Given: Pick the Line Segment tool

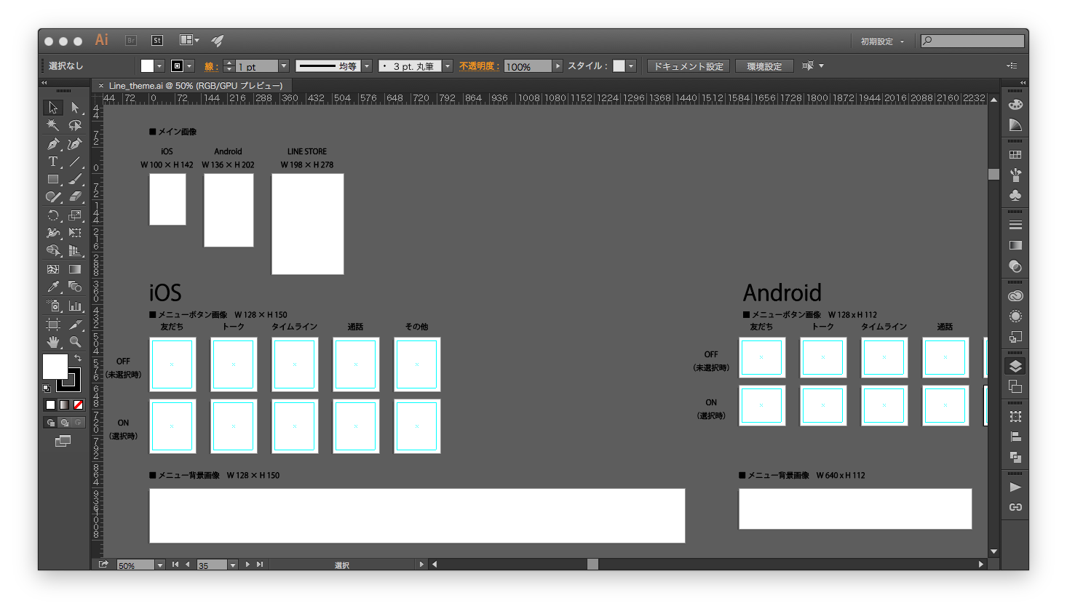Looking at the screenshot, I should 75,162.
